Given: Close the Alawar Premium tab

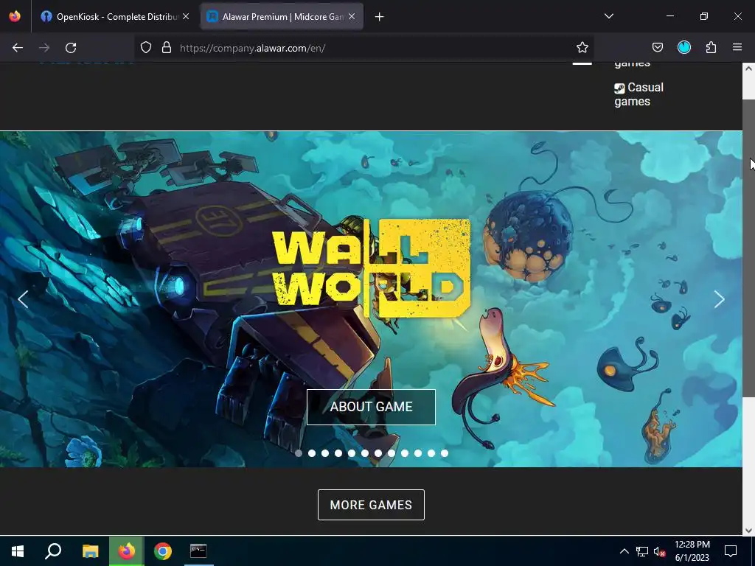Looking at the screenshot, I should (352, 16).
